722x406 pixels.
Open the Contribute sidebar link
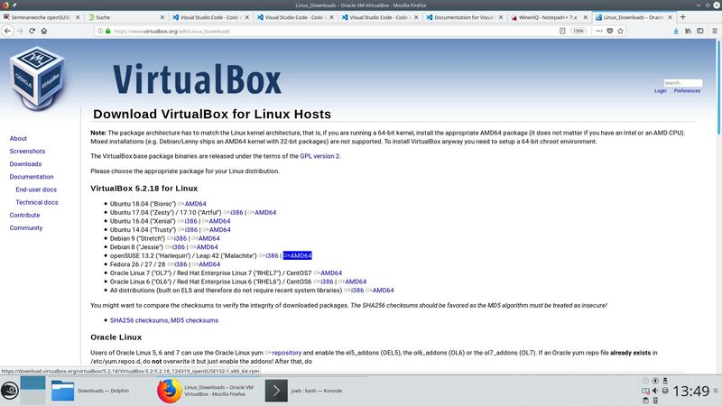[25, 215]
